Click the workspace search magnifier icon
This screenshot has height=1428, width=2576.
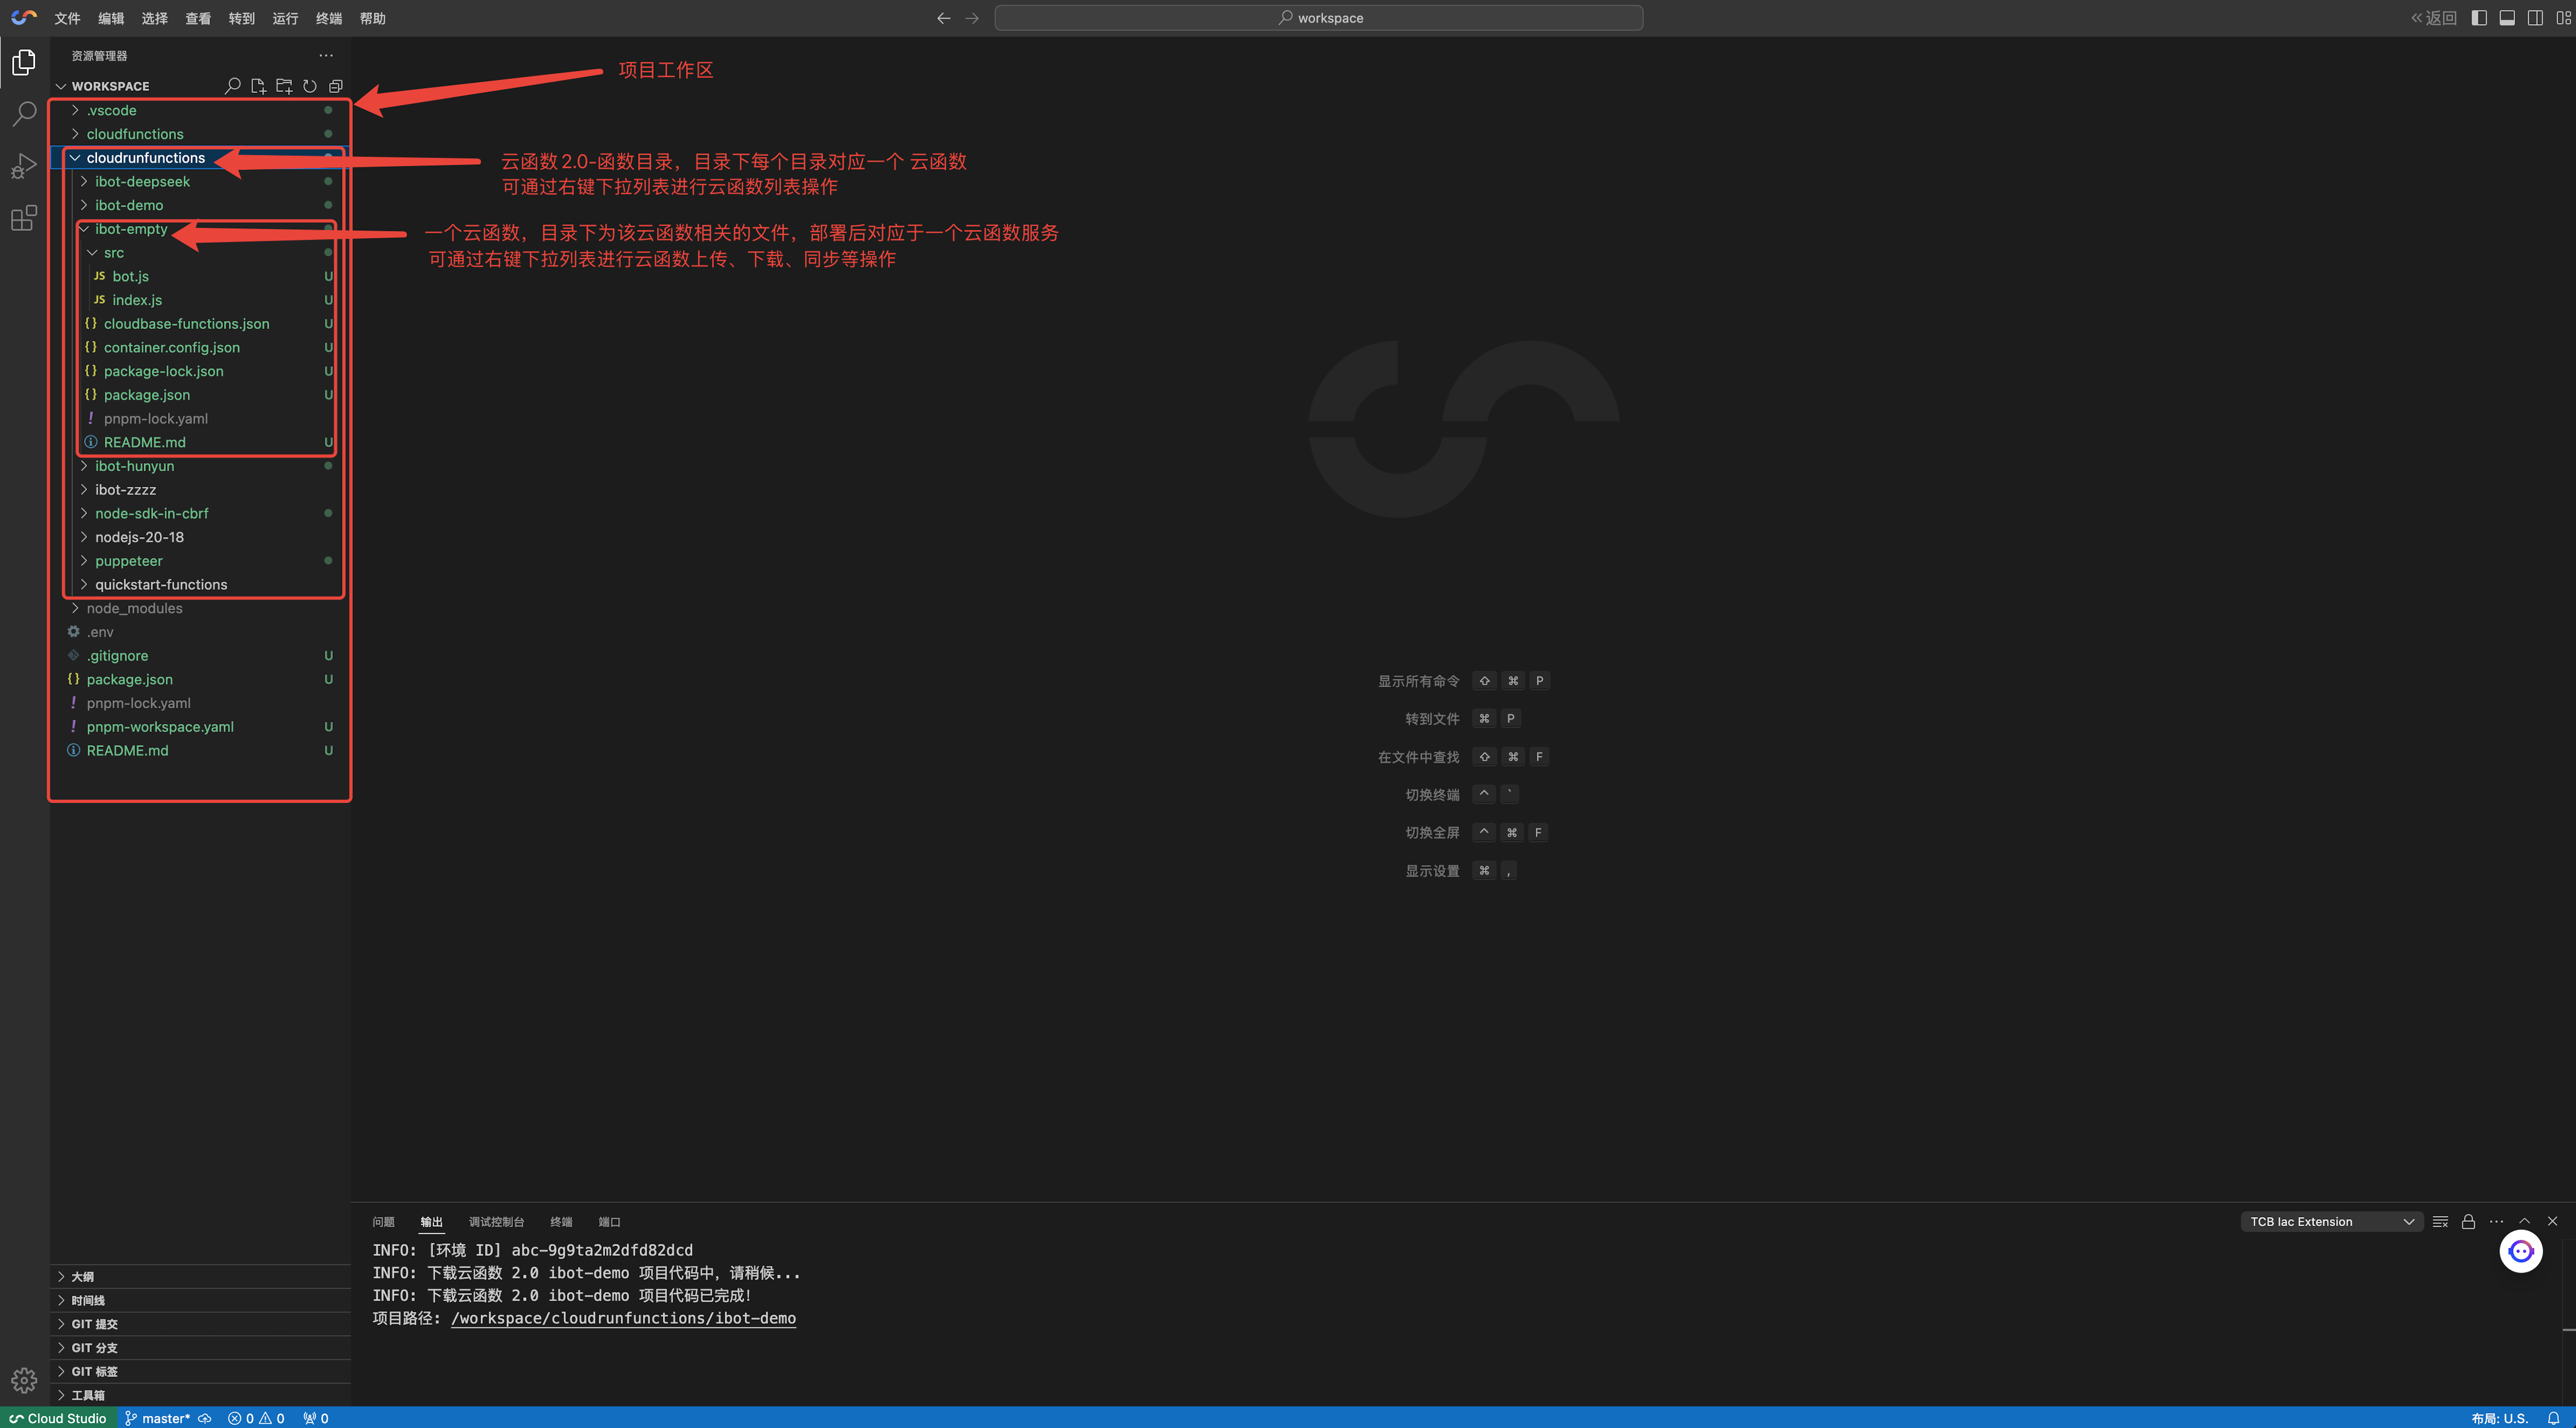[x=233, y=86]
